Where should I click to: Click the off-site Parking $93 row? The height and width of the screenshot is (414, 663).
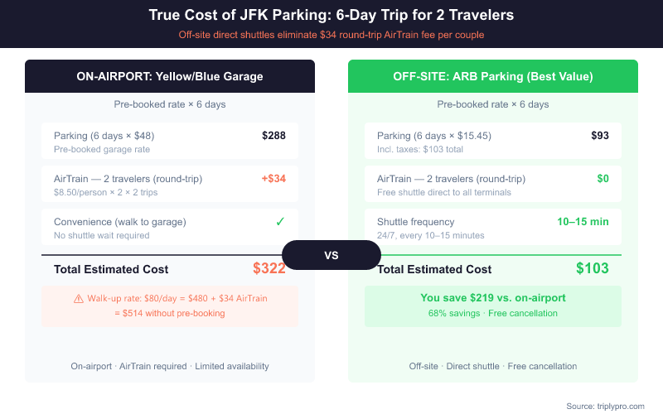tap(493, 142)
